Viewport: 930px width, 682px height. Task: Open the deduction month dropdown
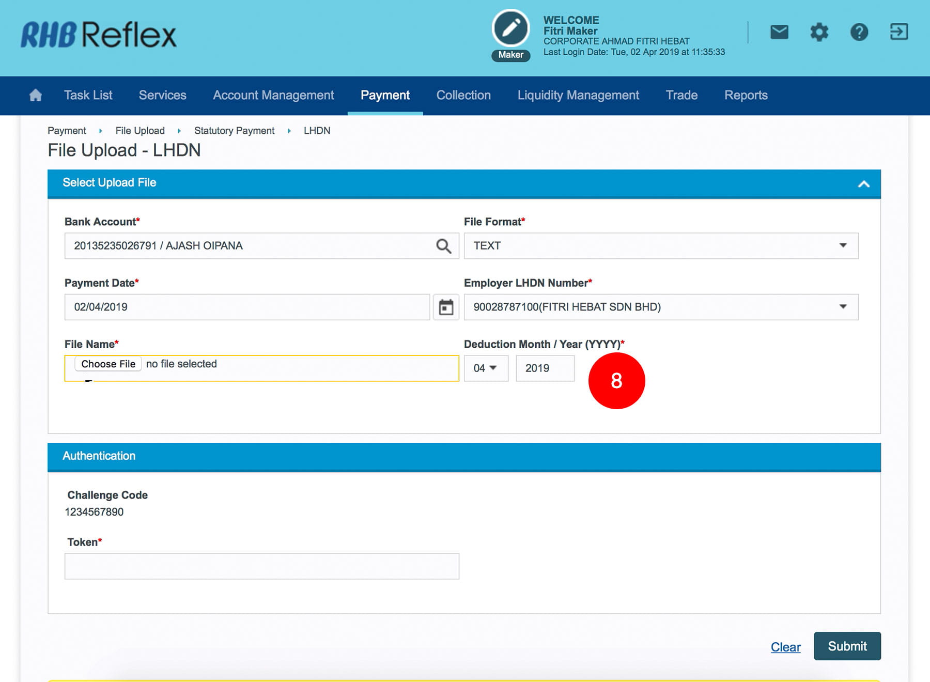(486, 368)
